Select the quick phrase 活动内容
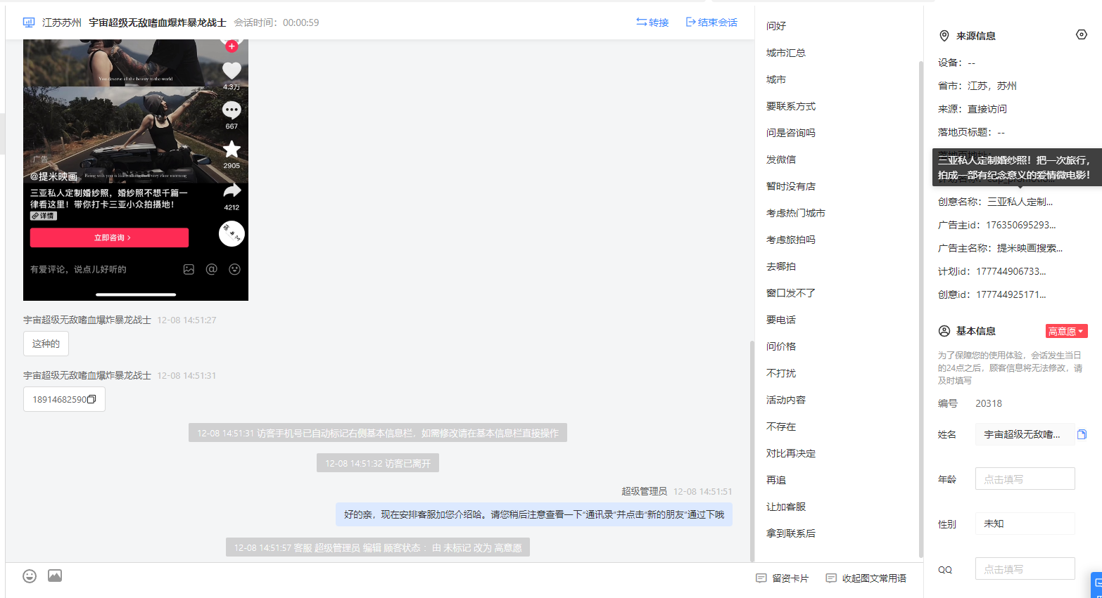Screen dimensions: 1102x598 (786, 400)
